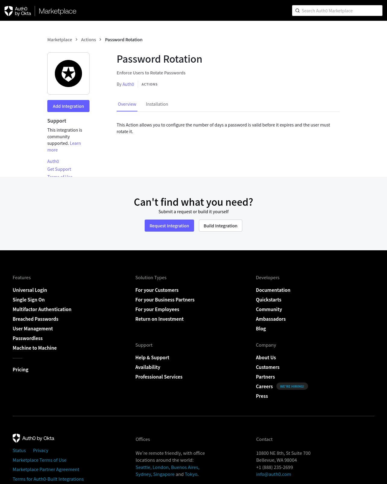Click the search magnifier icon
The image size is (387, 484).
[297, 11]
